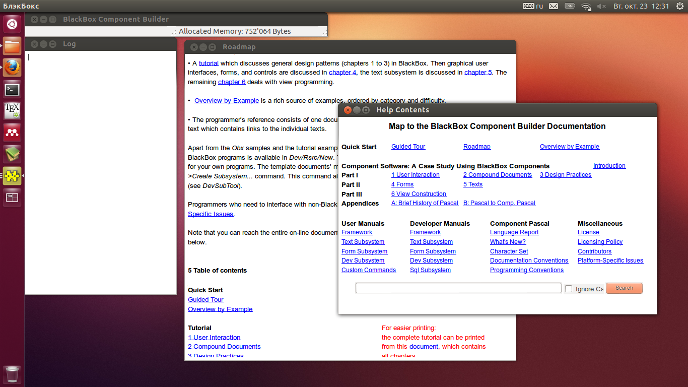Screen dimensions: 688x387
Task: Launch Firefox from the dock
Action: [12, 67]
